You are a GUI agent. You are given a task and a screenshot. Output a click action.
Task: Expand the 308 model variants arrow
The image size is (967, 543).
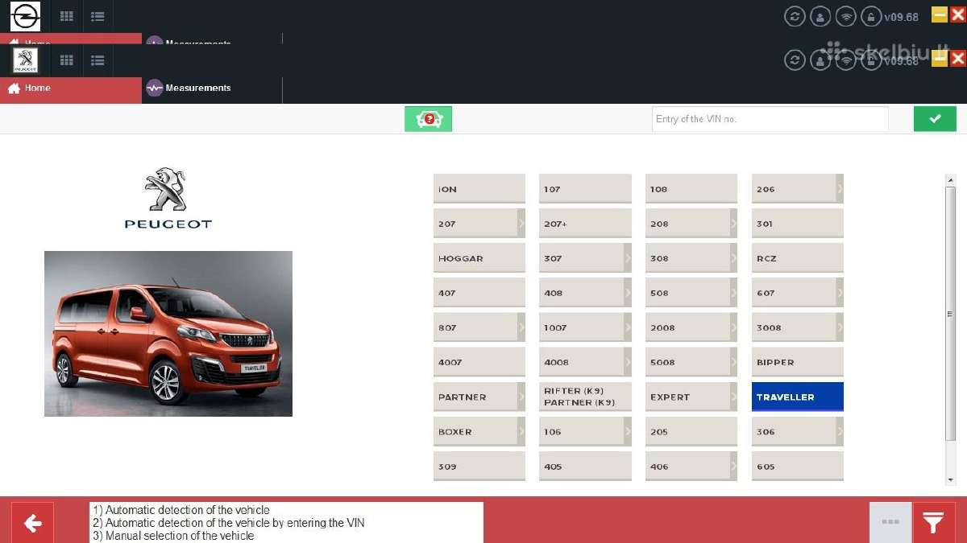point(733,258)
